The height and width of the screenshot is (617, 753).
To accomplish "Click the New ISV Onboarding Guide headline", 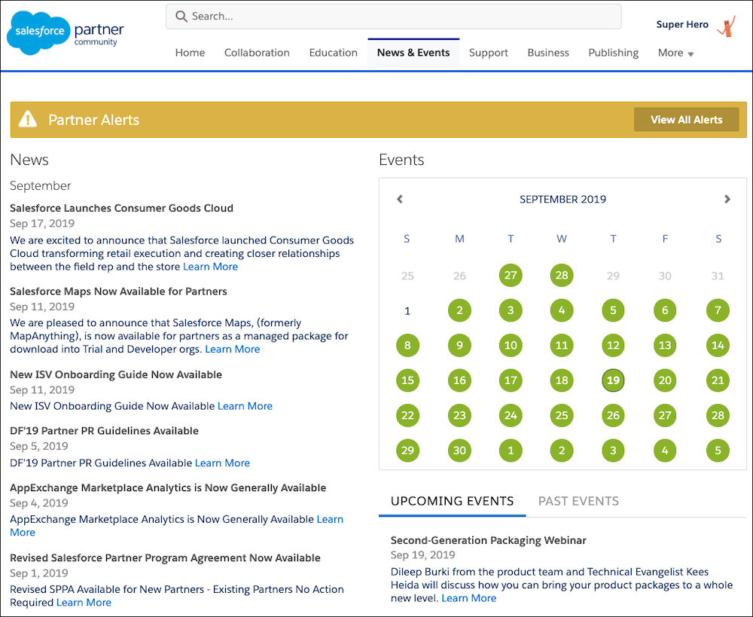I will (x=116, y=374).
